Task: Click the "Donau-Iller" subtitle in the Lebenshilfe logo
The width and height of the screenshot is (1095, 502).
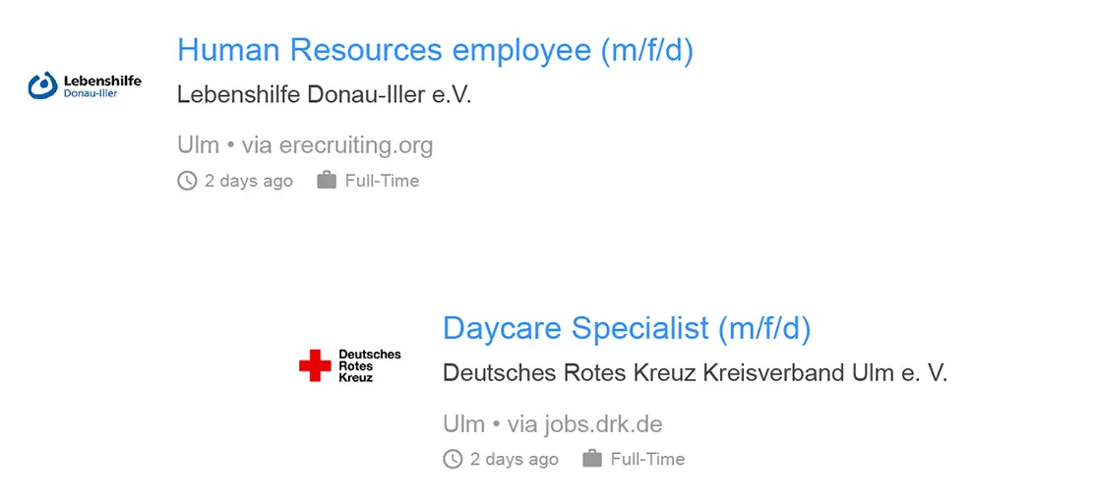Action: click(x=91, y=93)
